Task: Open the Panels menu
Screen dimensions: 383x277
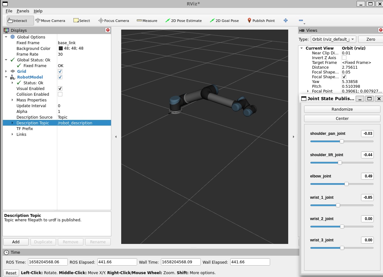Action: click(x=23, y=11)
